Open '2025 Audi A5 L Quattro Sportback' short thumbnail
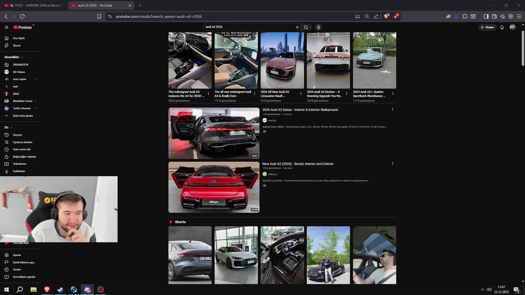 pos(374,60)
